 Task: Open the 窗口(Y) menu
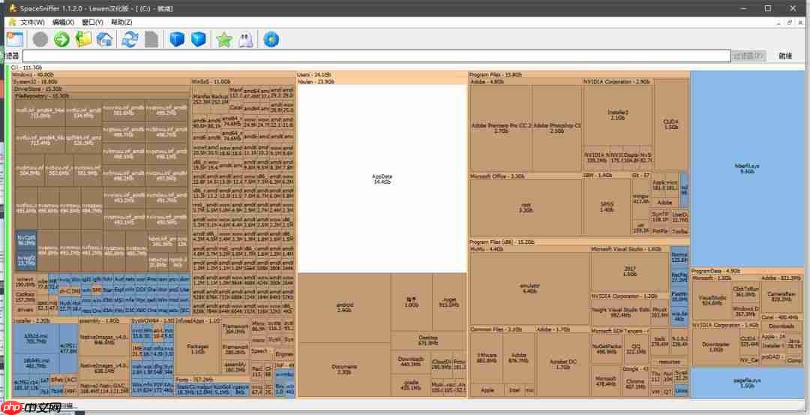tap(92, 23)
